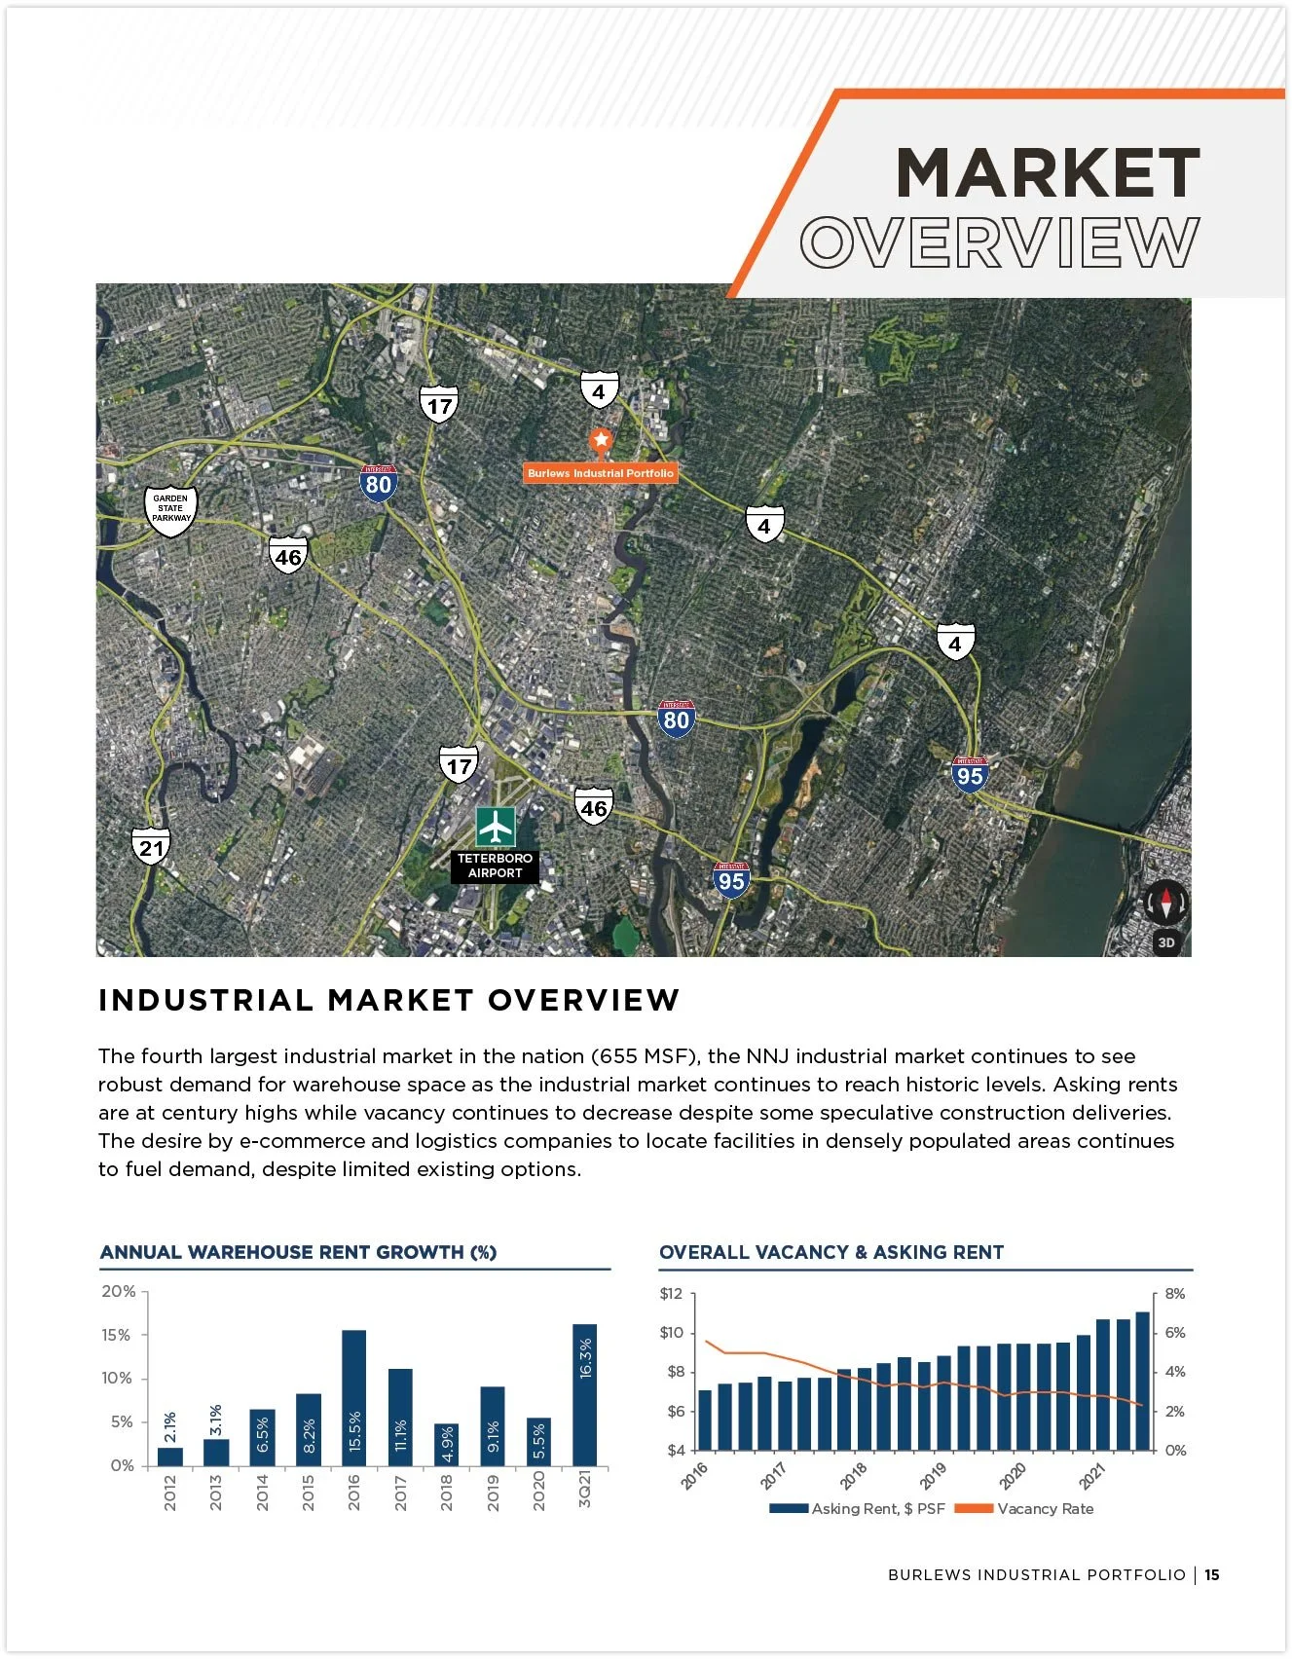Click Route 46 shield right of Teterboro Airport
The height and width of the screenshot is (1660, 1292).
(x=594, y=806)
